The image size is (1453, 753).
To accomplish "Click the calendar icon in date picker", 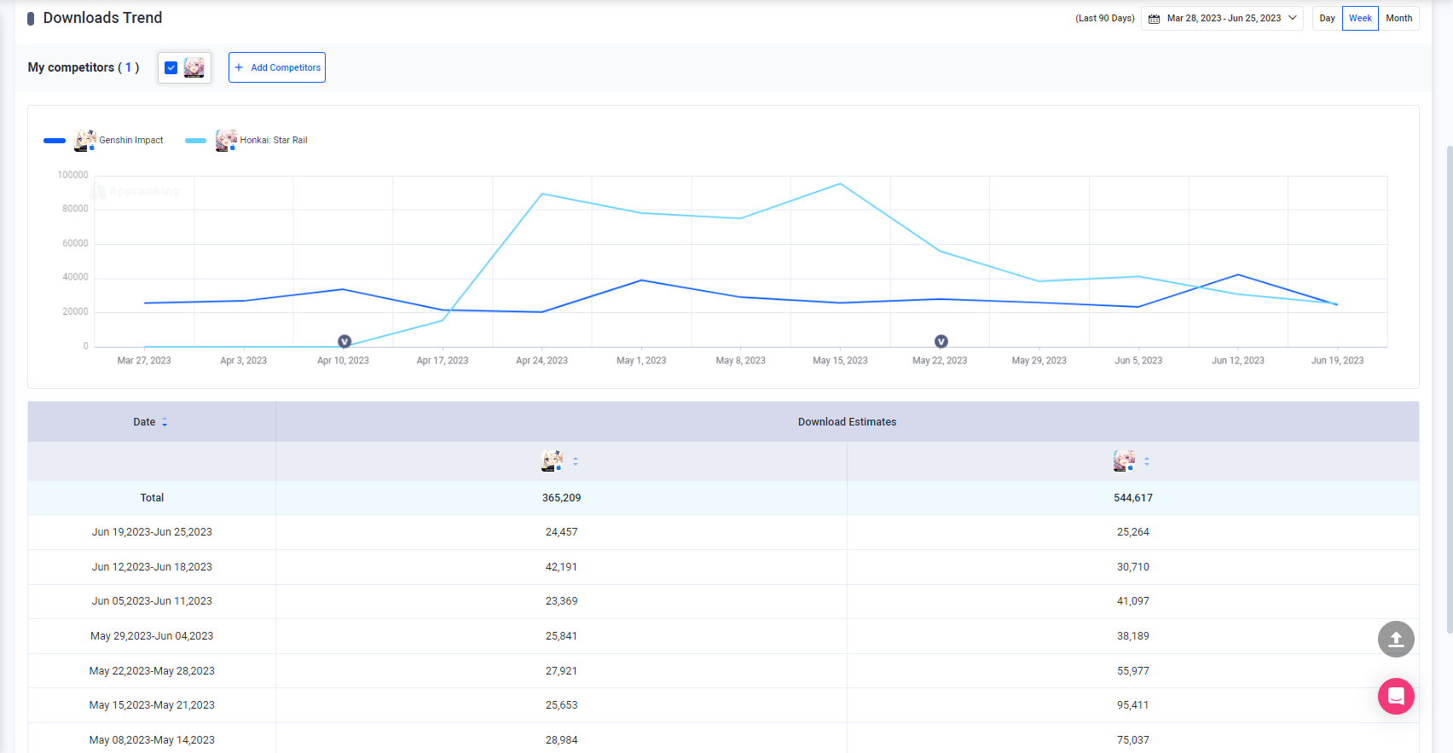I will [1154, 19].
